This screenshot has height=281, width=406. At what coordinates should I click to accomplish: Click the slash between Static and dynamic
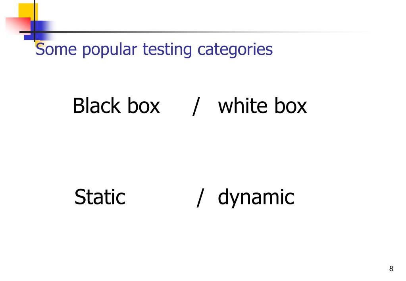(x=200, y=198)
